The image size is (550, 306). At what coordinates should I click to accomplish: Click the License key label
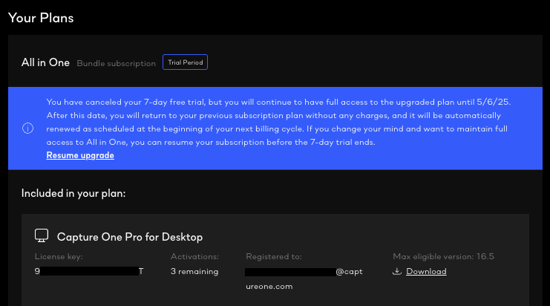(59, 256)
